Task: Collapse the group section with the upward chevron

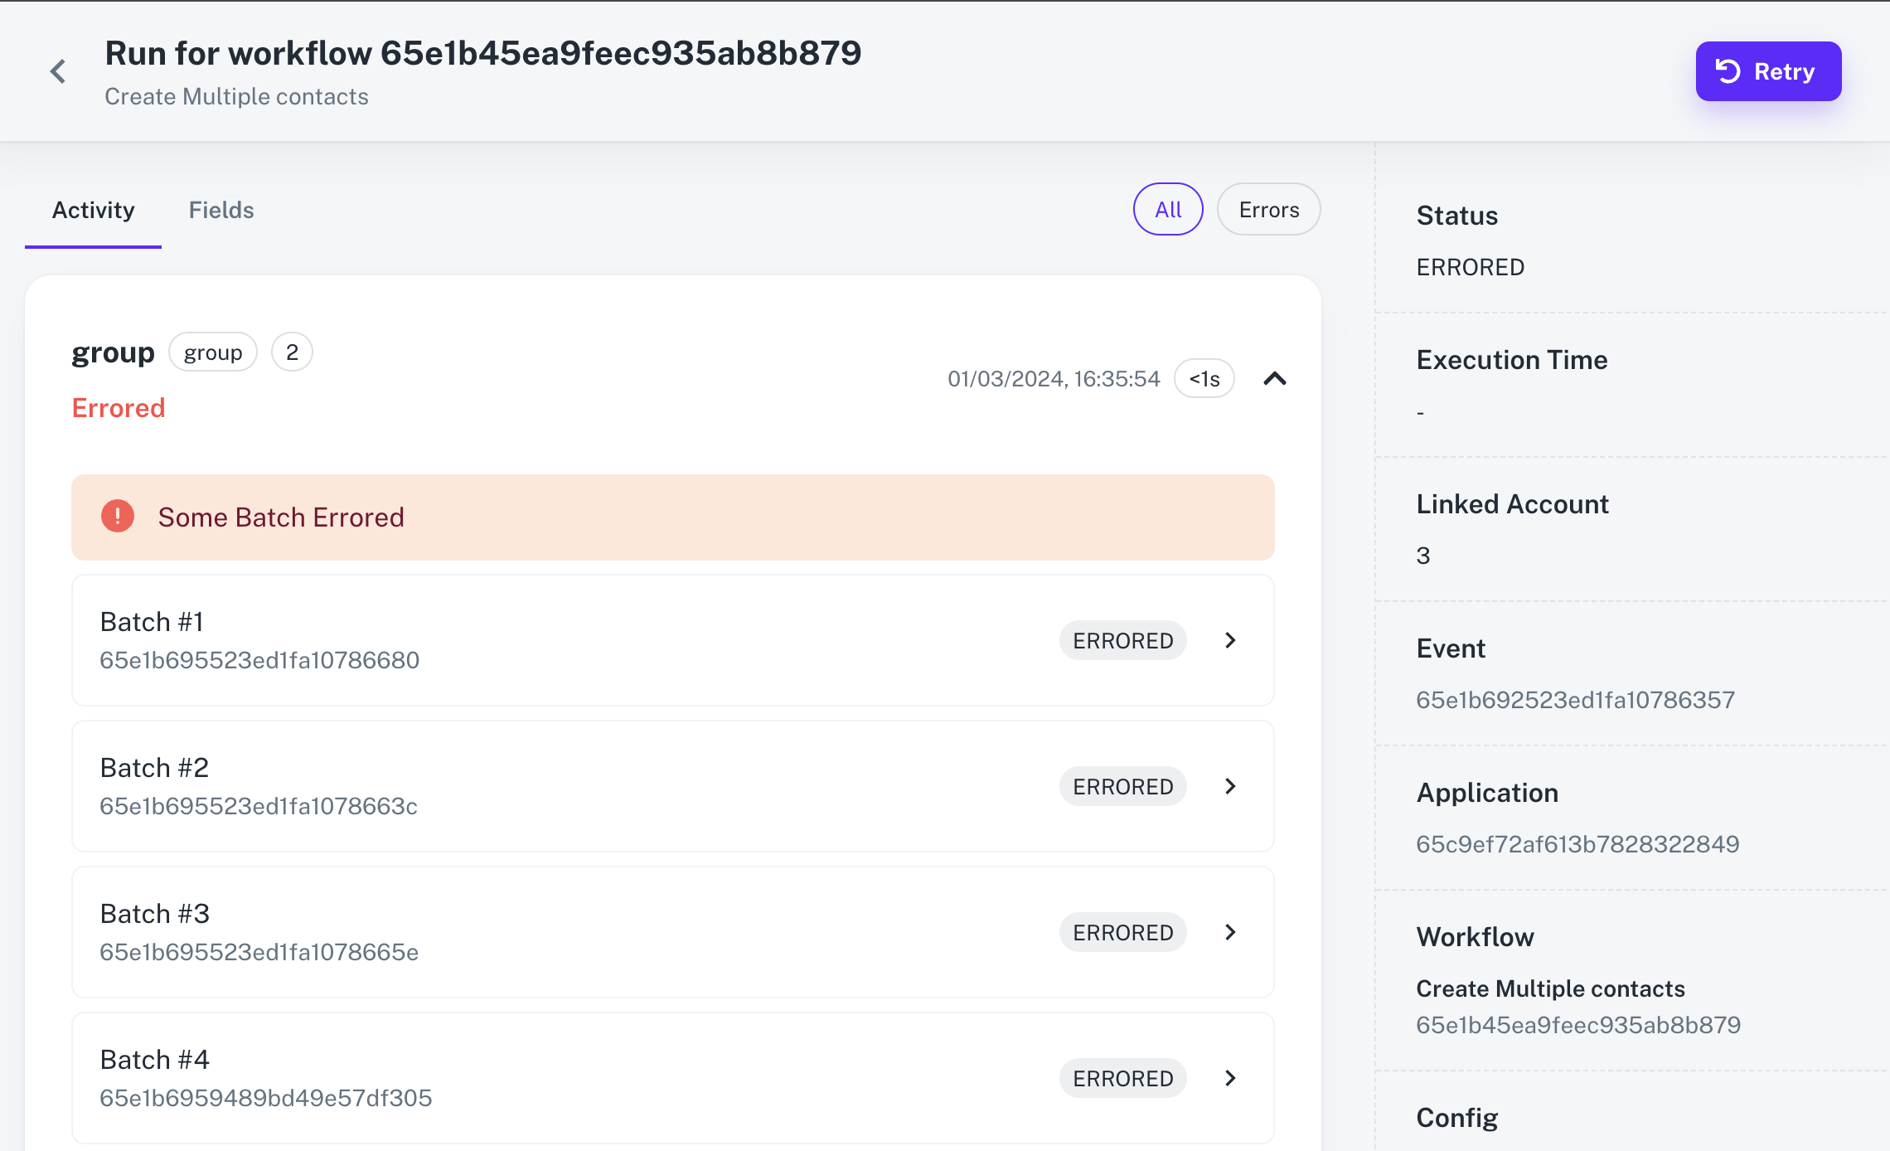Action: click(1275, 379)
